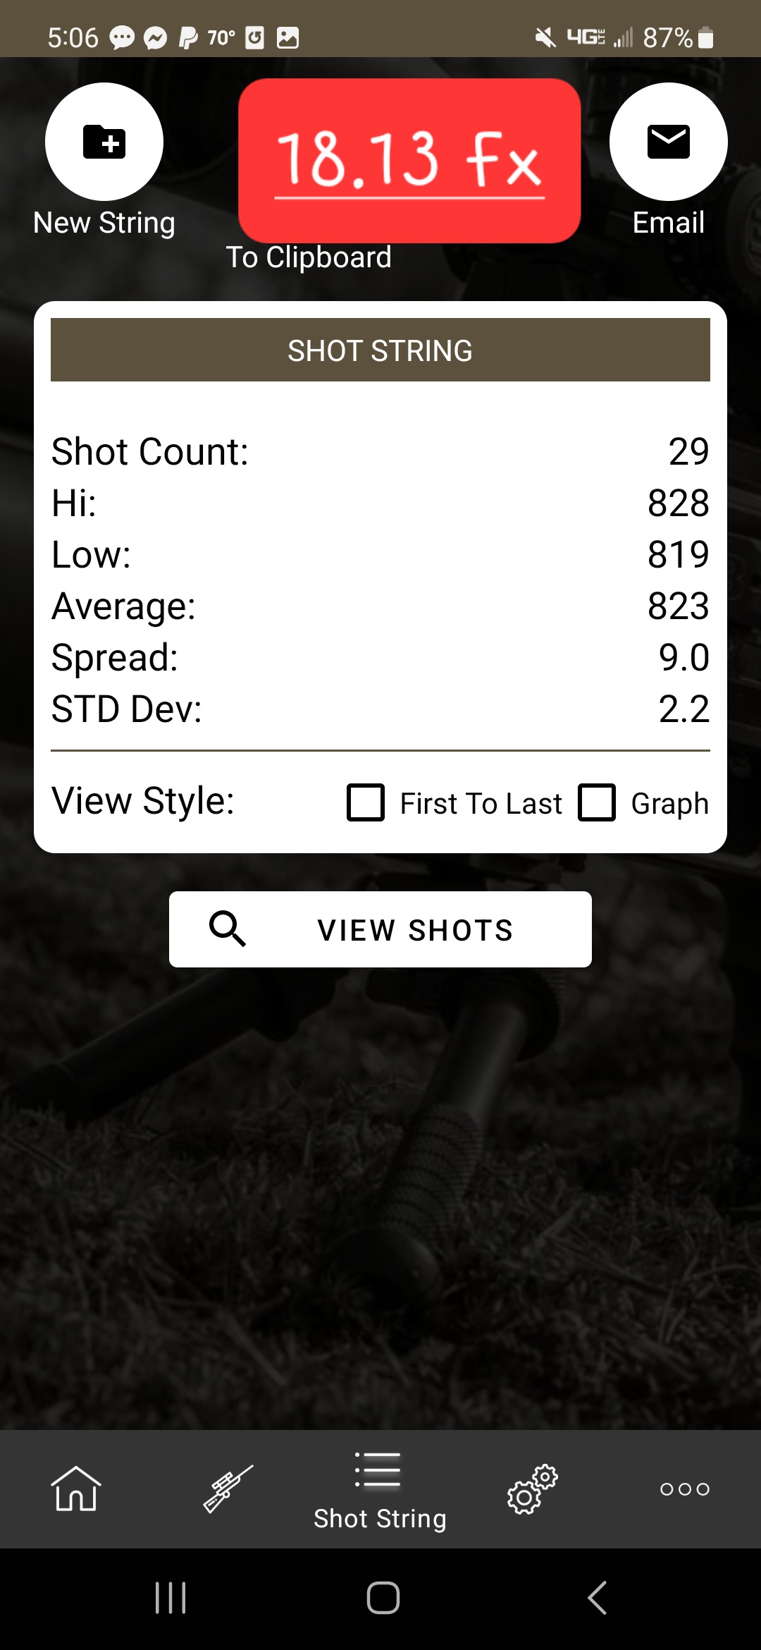Enable the First To Last checkbox
761x1650 pixels.
(366, 802)
